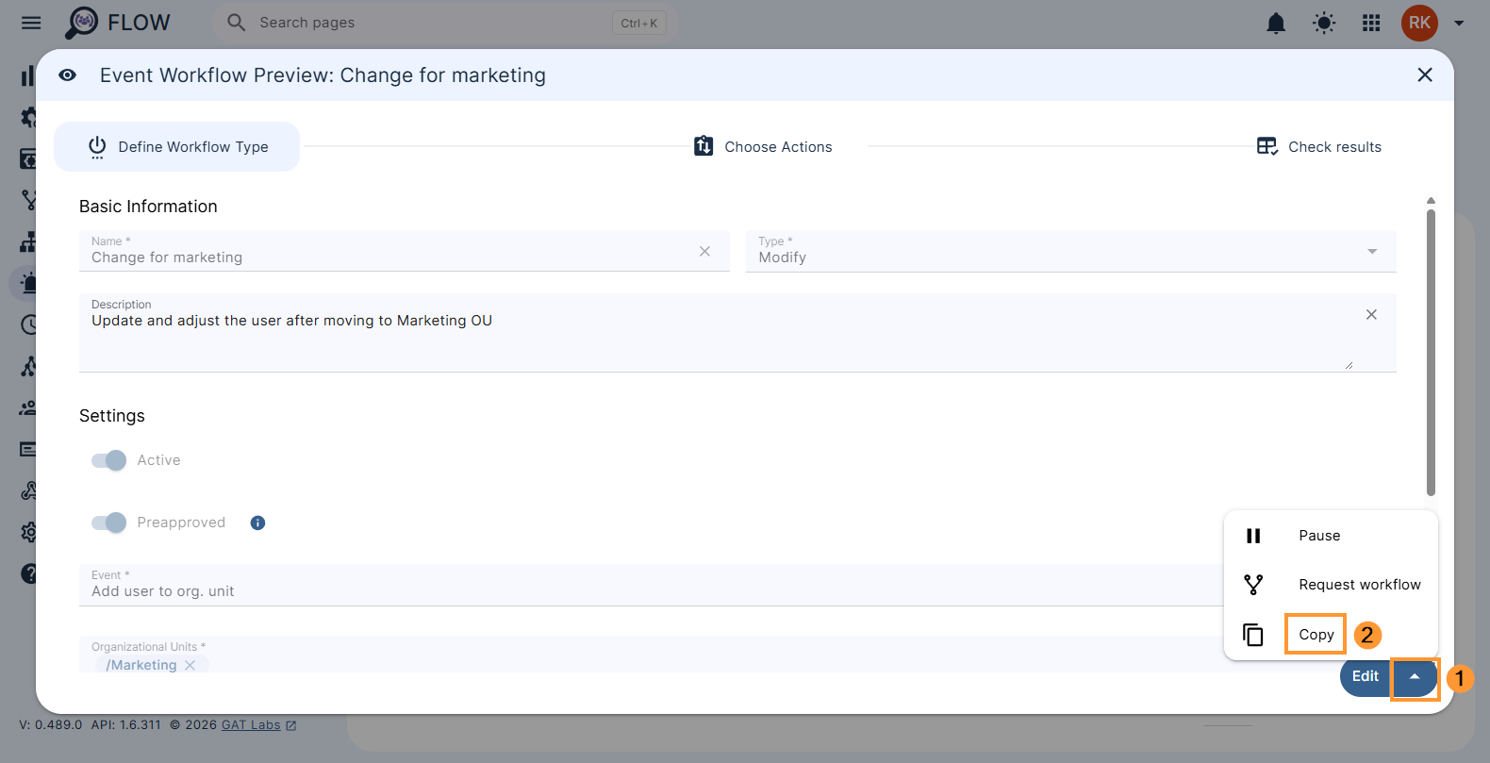Expand the account dropdown arrow beside RK
The width and height of the screenshot is (1490, 763).
[x=1459, y=23]
